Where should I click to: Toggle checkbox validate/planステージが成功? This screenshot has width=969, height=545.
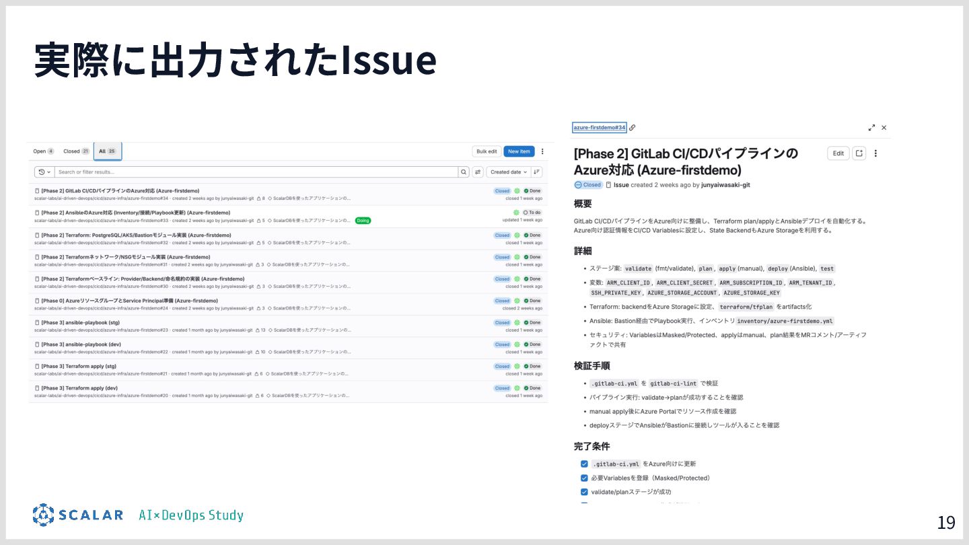584,492
